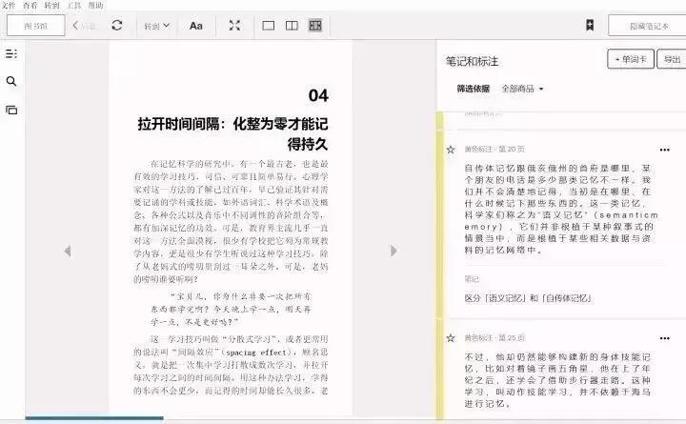The height and width of the screenshot is (424, 686).
Task: Open the 帮助 menu
Action: [x=96, y=6]
